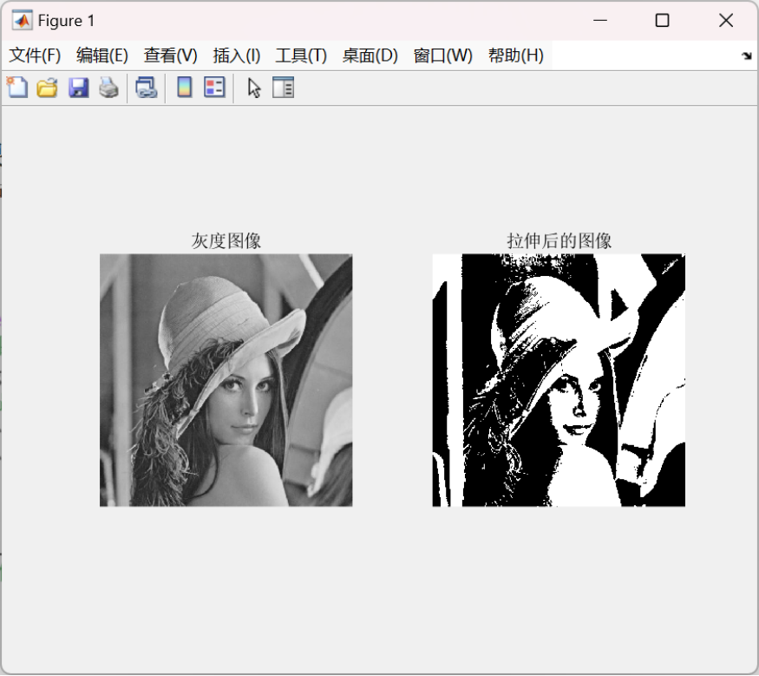The image size is (759, 676).
Task: Print the figure with the printer icon
Action: click(x=109, y=88)
